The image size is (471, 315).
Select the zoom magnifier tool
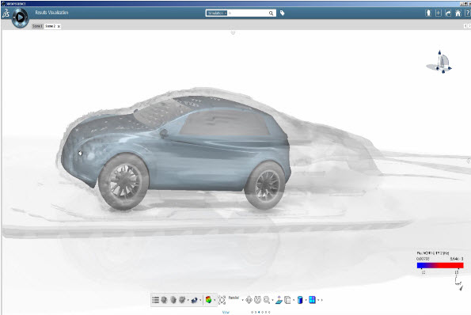click(267, 300)
